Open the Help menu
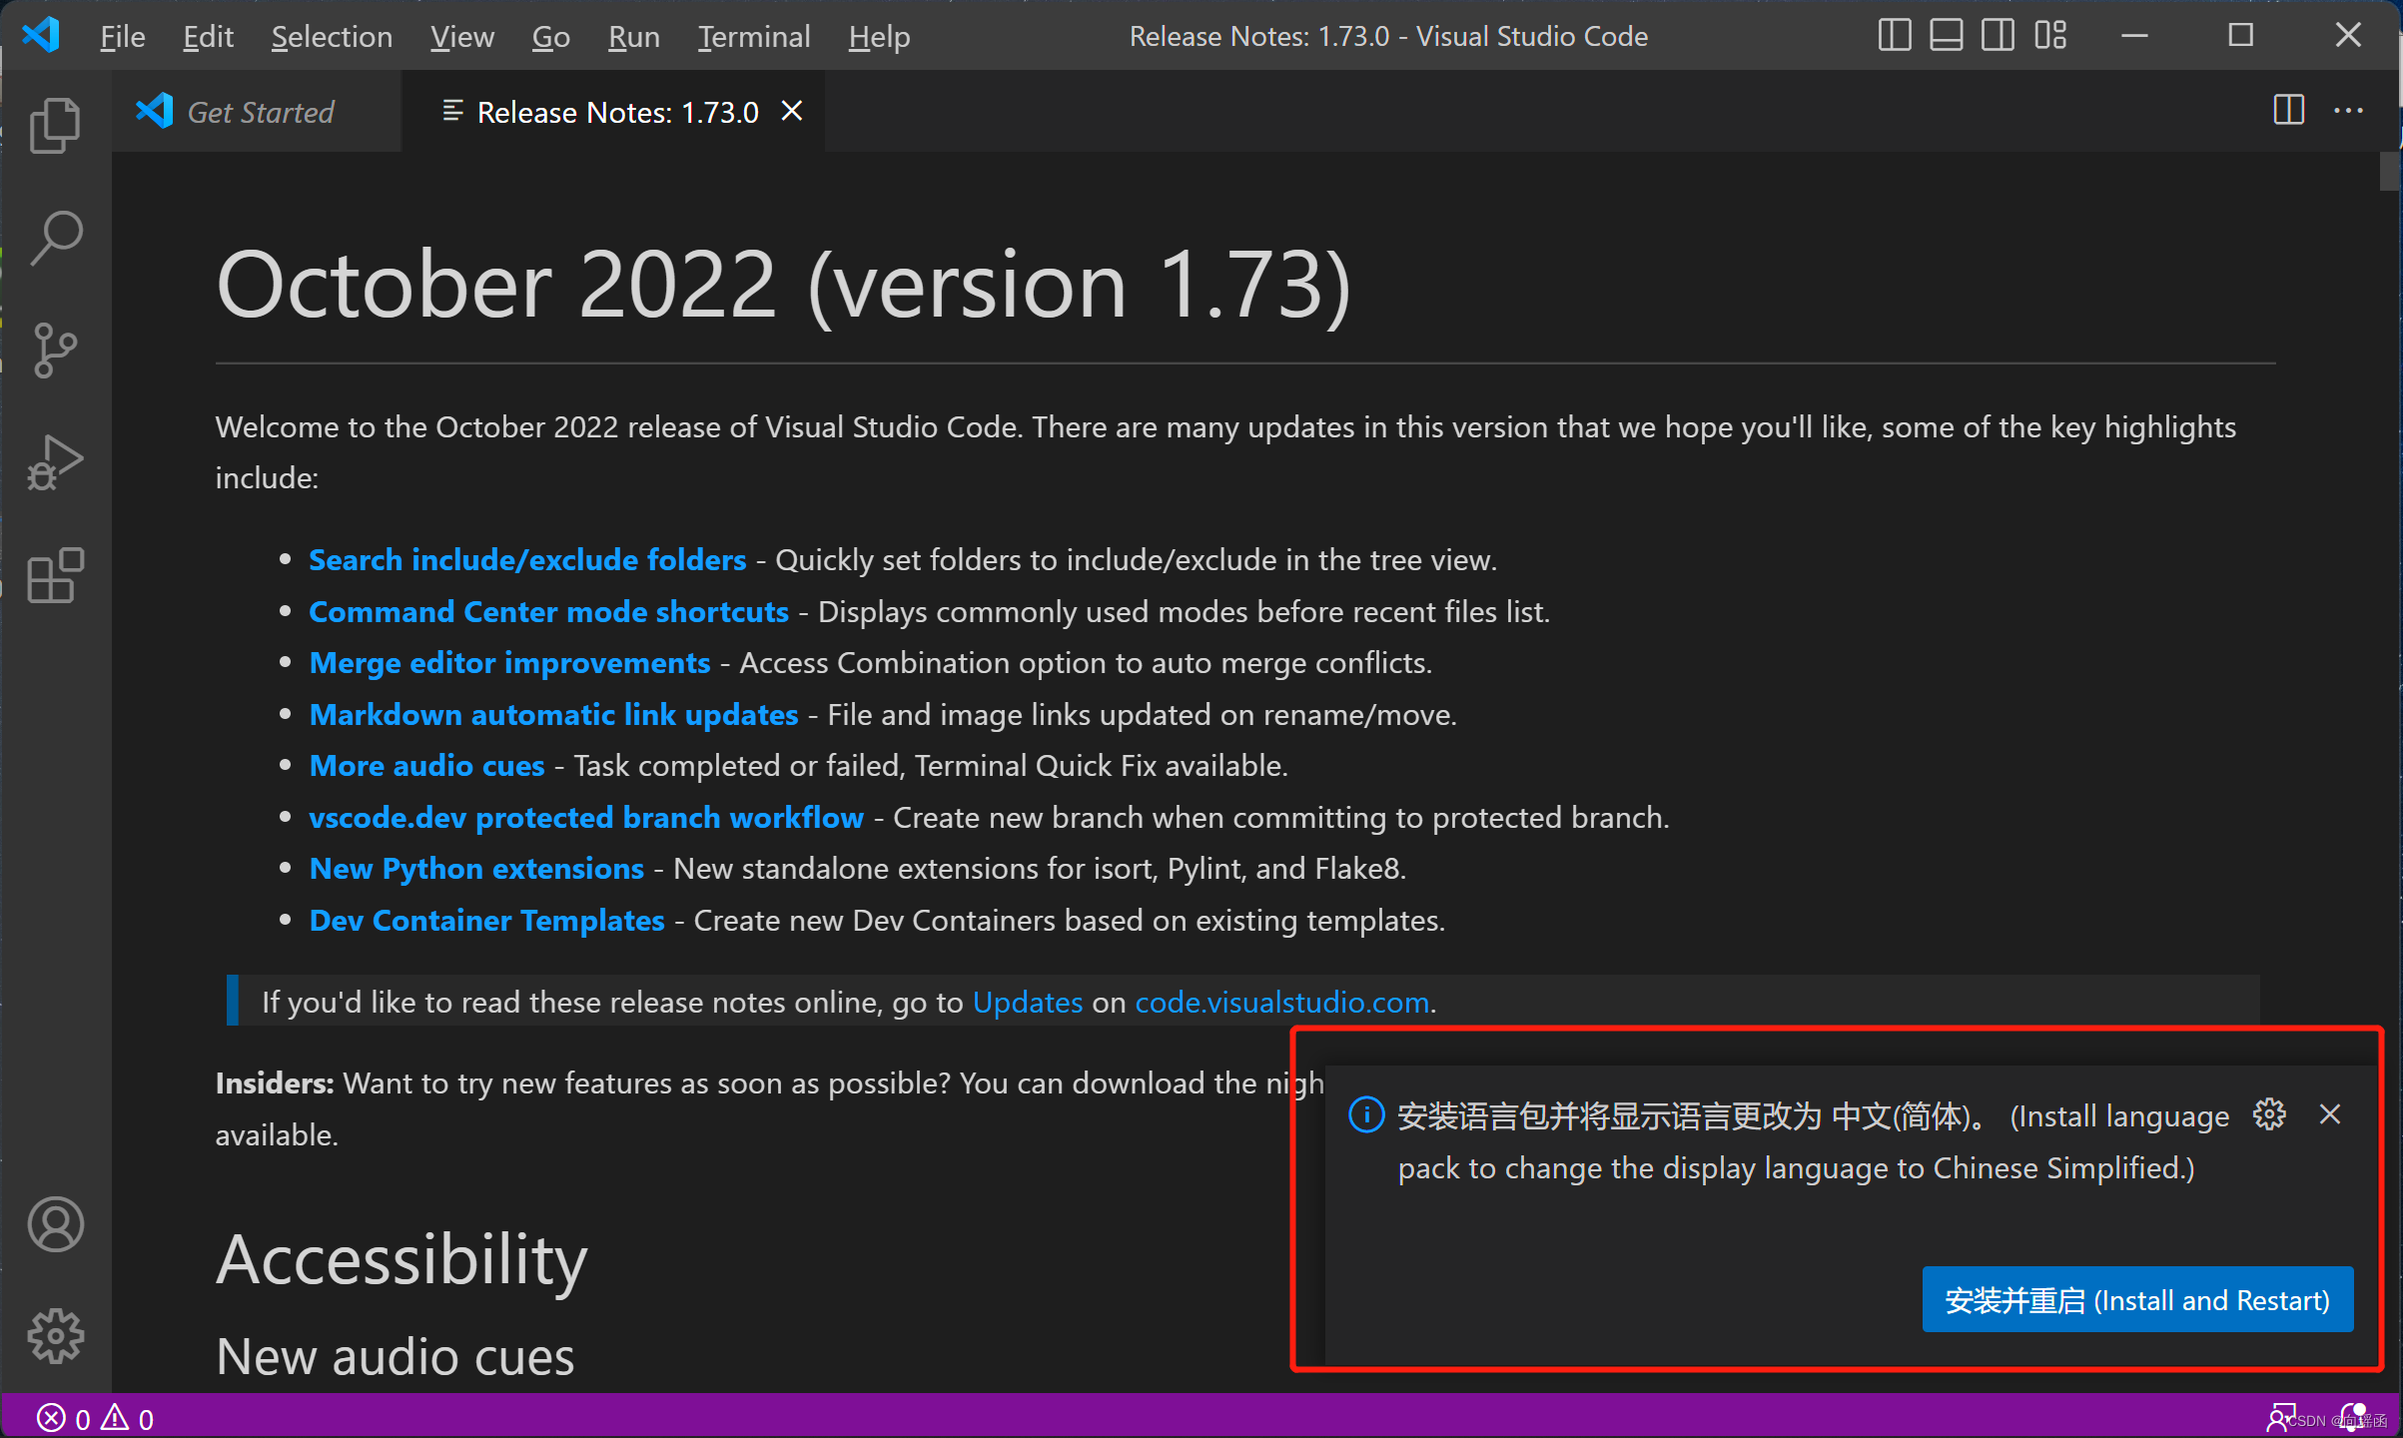The image size is (2403, 1438). tap(879, 36)
